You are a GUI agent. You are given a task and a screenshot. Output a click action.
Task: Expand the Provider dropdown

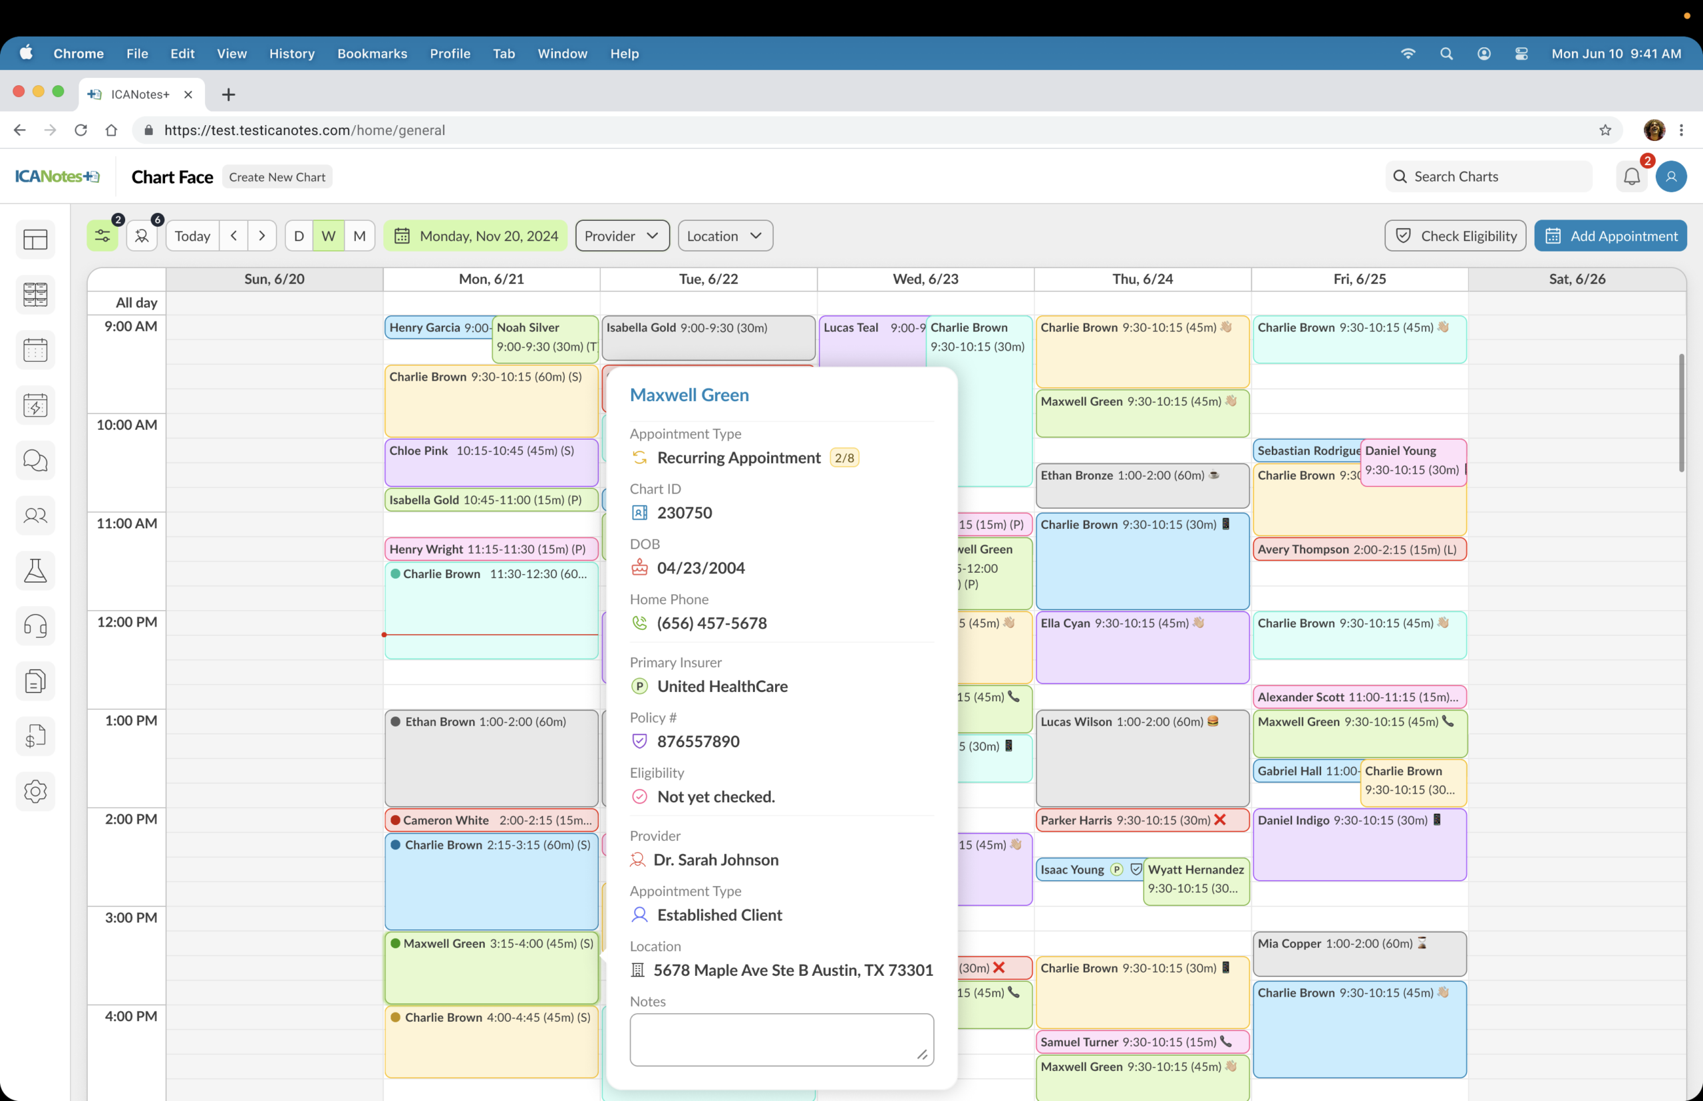[x=621, y=236]
